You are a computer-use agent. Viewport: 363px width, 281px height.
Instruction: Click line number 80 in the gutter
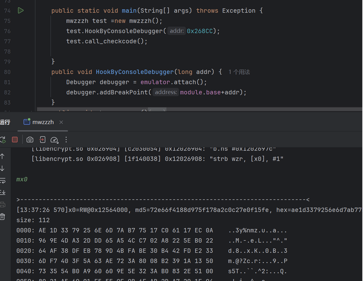tap(7, 72)
